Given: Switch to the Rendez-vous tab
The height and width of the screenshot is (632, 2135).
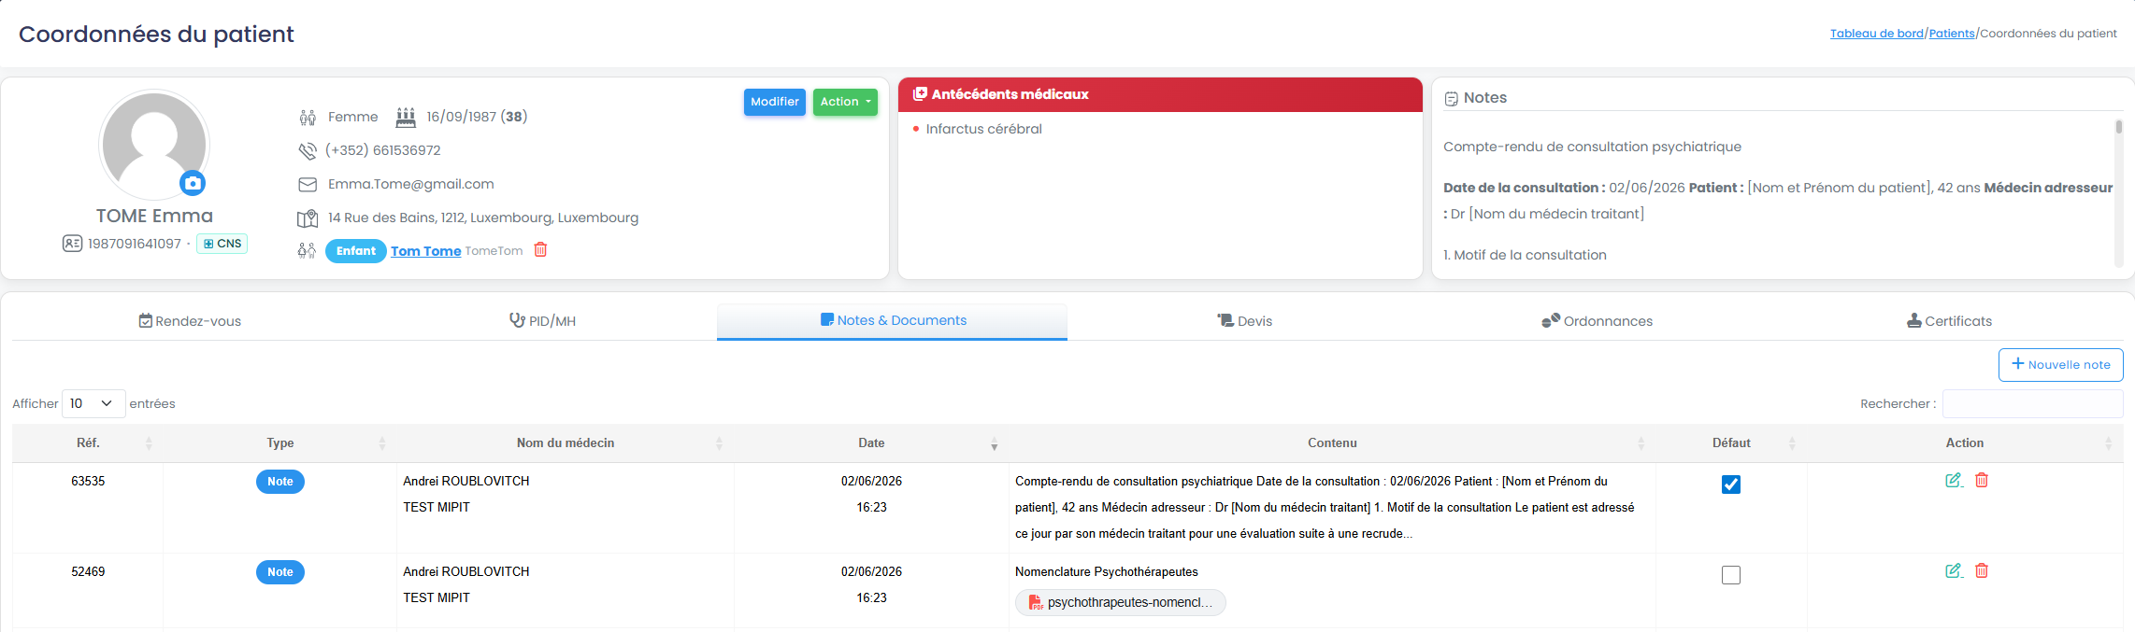Looking at the screenshot, I should 190,321.
